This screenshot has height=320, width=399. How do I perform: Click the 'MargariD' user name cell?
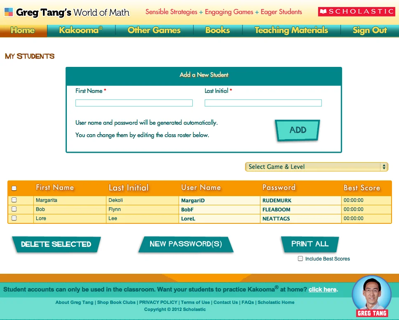(220, 200)
